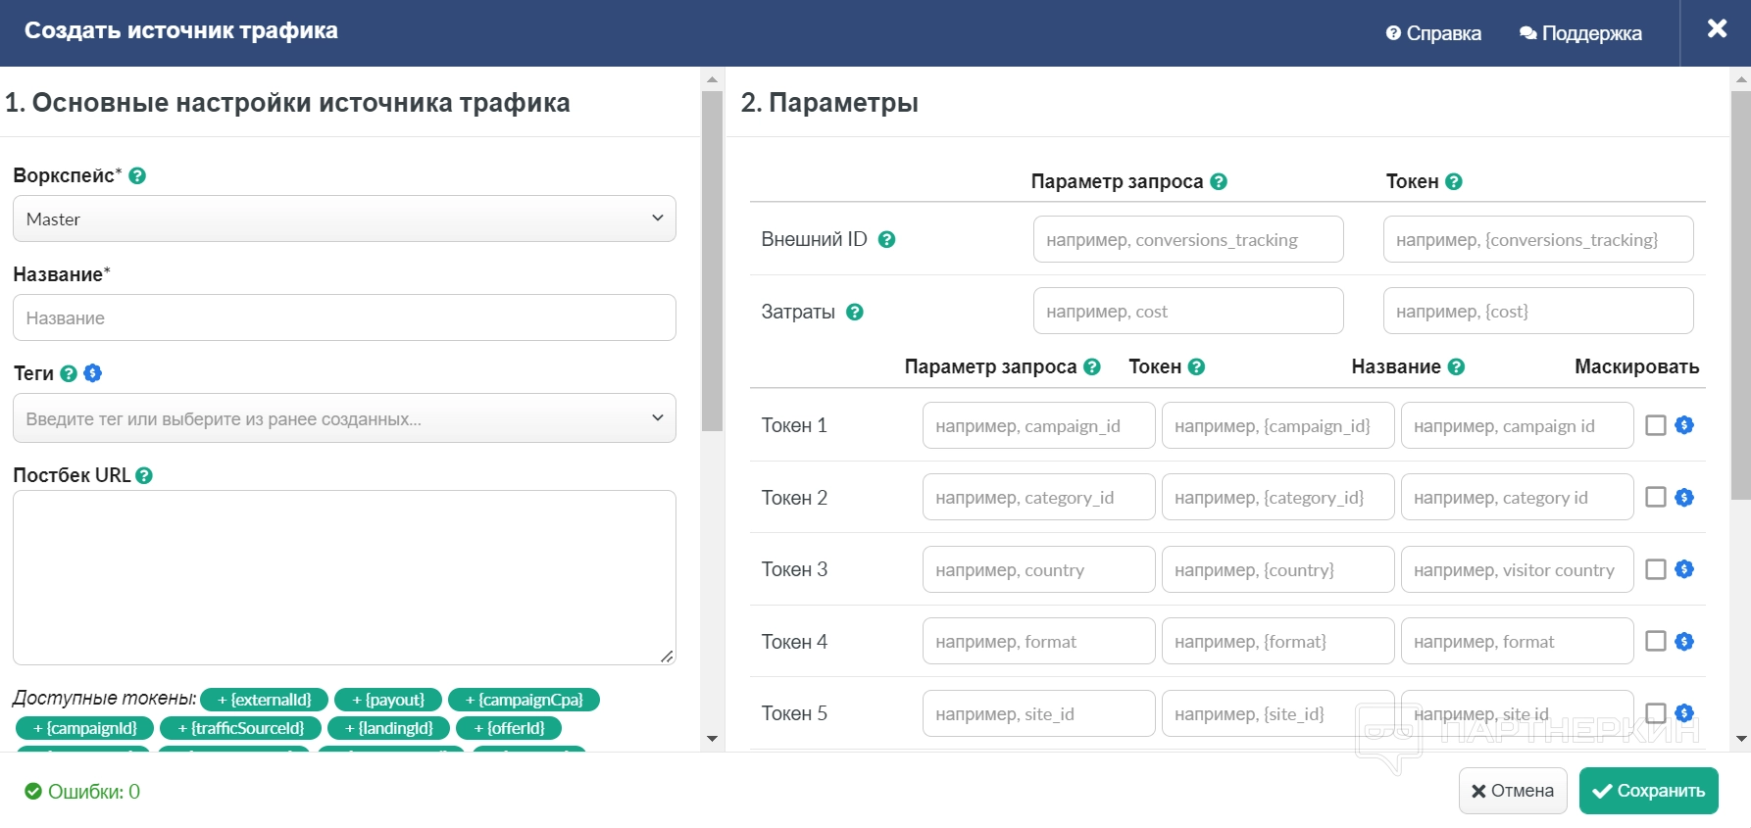Enable masking checkbox for Токен 1
This screenshot has height=828, width=1751.
[x=1656, y=425]
